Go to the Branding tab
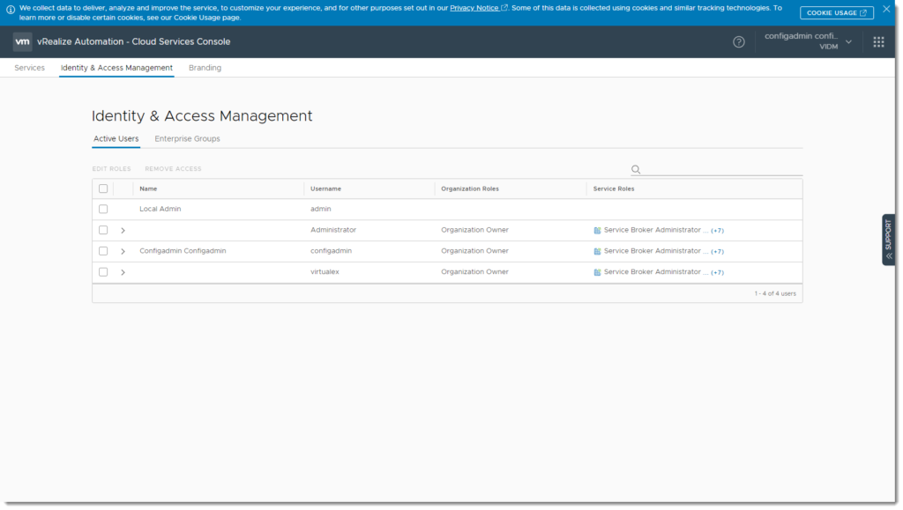903x510 pixels. [205, 68]
